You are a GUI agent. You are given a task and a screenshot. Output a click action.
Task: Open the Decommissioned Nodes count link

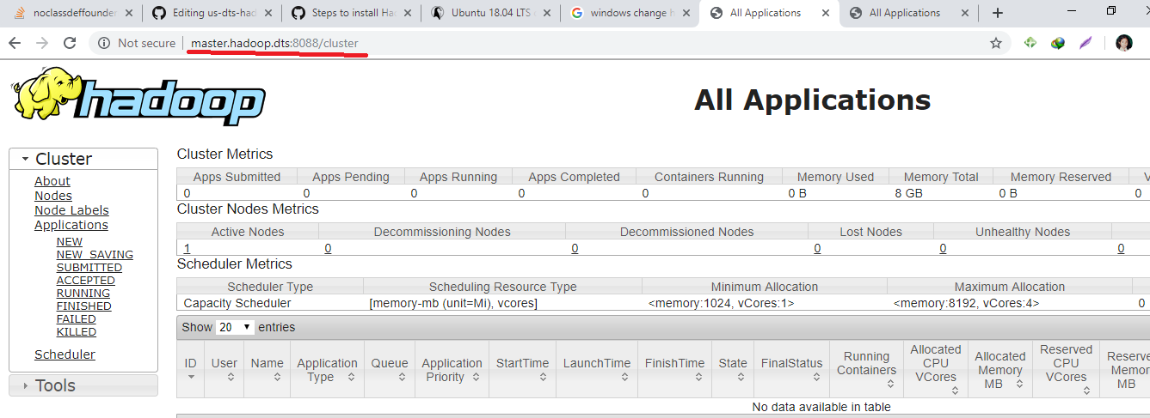(575, 248)
